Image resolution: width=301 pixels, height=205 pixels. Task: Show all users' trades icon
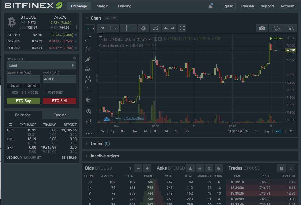pos(281,168)
